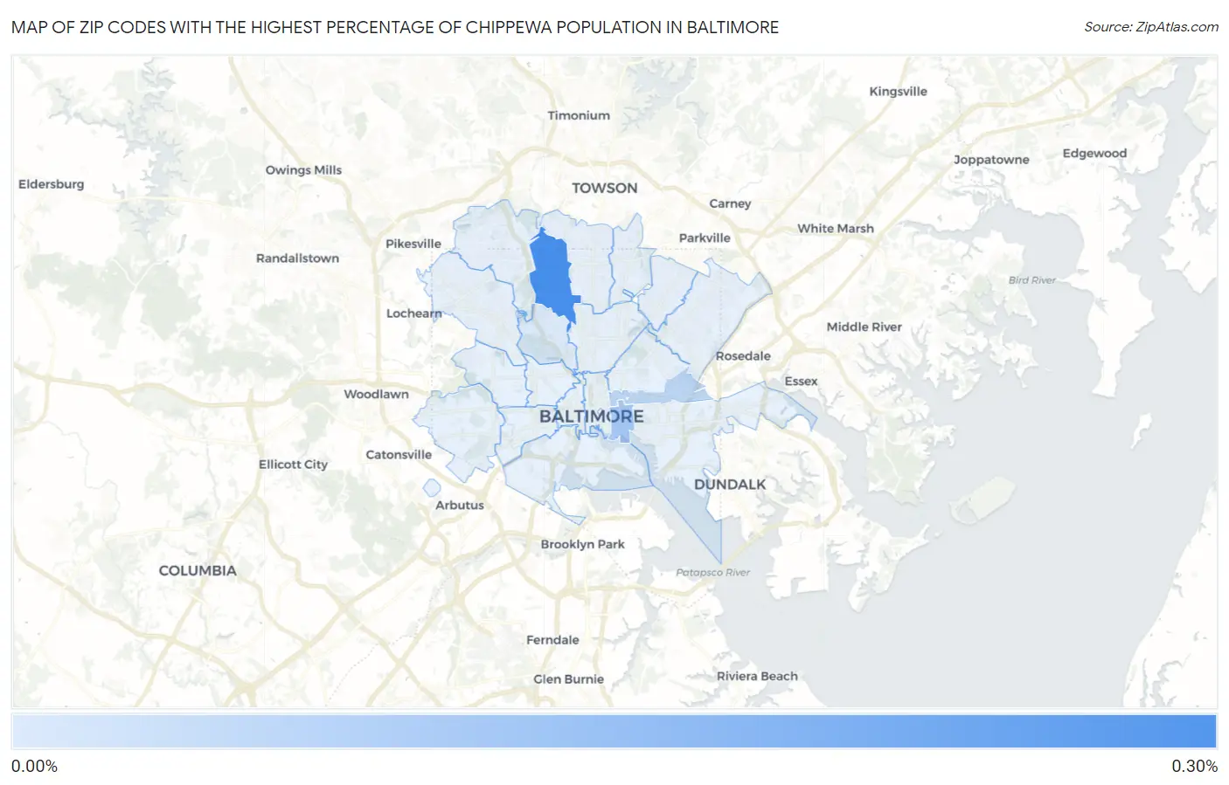This screenshot has height=785, width=1229.
Task: Click the 0.30% legend maximum value
Action: [x=1194, y=766]
